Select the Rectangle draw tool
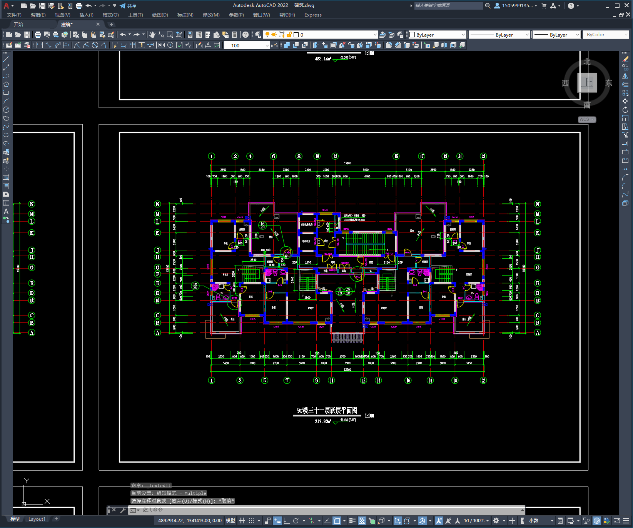The height and width of the screenshot is (528, 633). tap(6, 93)
